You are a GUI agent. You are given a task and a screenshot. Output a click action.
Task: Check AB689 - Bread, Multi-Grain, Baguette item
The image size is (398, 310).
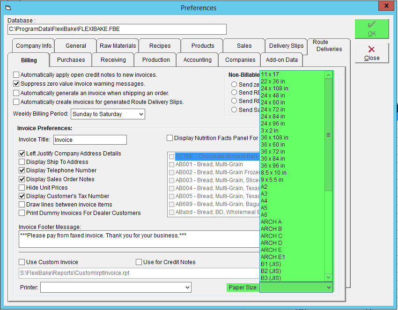171,204
